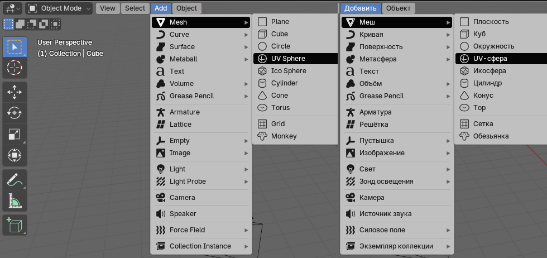The height and width of the screenshot is (258, 547).
Task: Open the View menu
Action: click(108, 8)
